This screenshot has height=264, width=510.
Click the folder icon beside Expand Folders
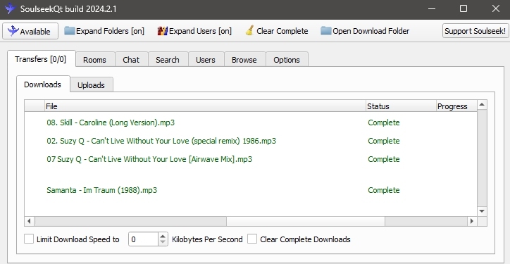(70, 31)
